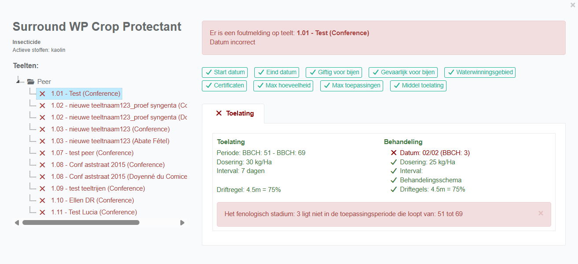Click the Max toepassingen badge

pos(351,86)
